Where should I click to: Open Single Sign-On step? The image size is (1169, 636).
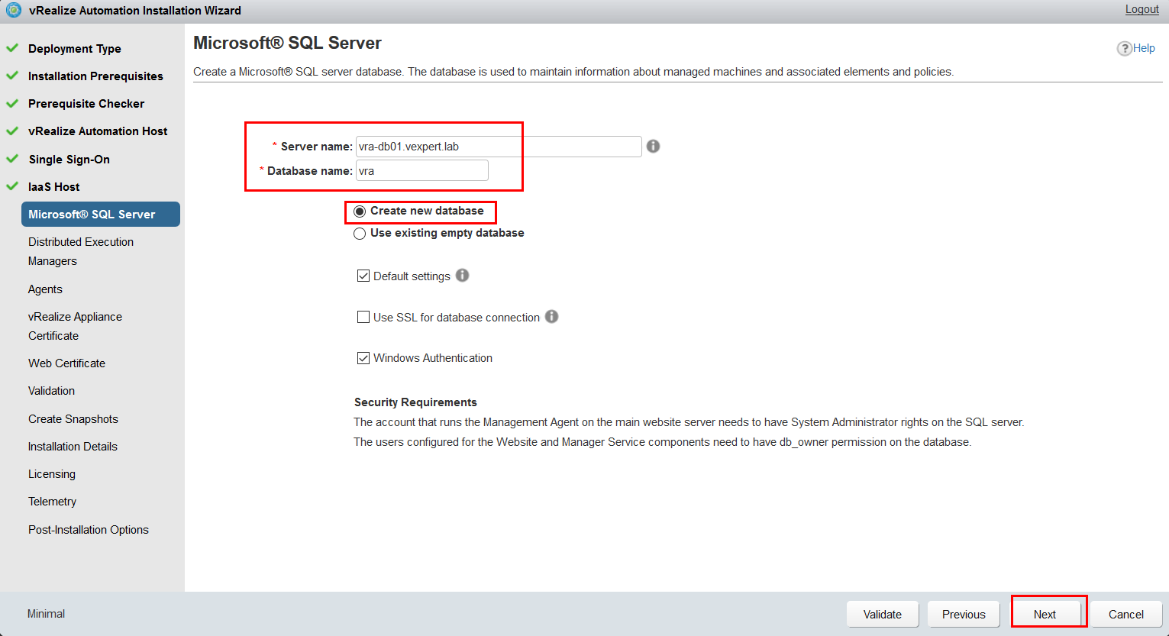tap(69, 159)
